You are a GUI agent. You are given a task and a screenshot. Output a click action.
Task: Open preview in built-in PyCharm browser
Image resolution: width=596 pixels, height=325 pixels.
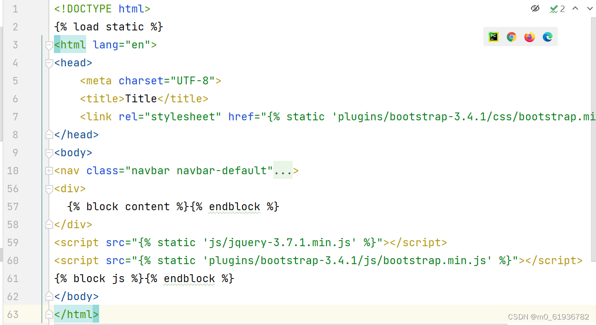pyautogui.click(x=493, y=37)
